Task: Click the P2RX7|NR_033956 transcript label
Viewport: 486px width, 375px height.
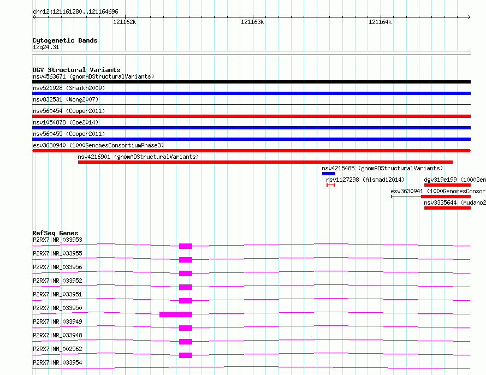Action: coord(57,267)
